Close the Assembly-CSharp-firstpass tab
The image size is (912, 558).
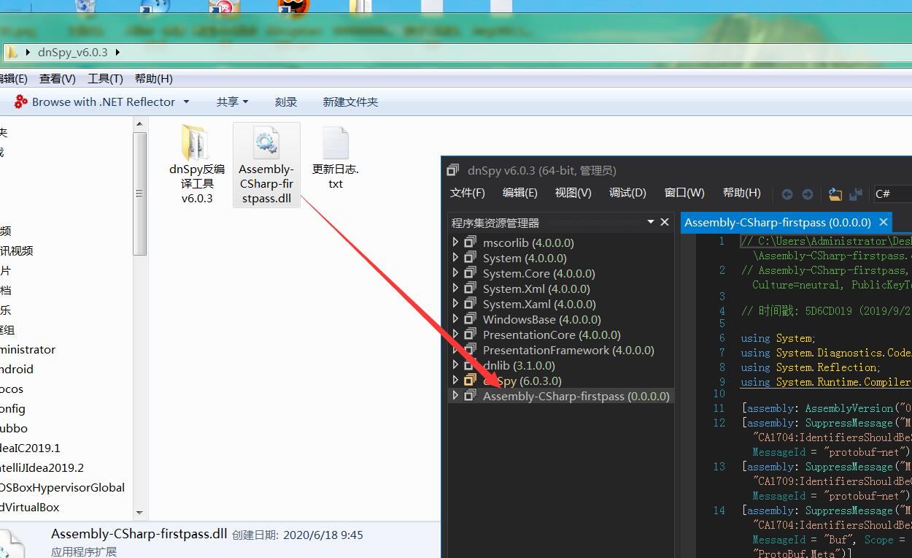pos(884,222)
